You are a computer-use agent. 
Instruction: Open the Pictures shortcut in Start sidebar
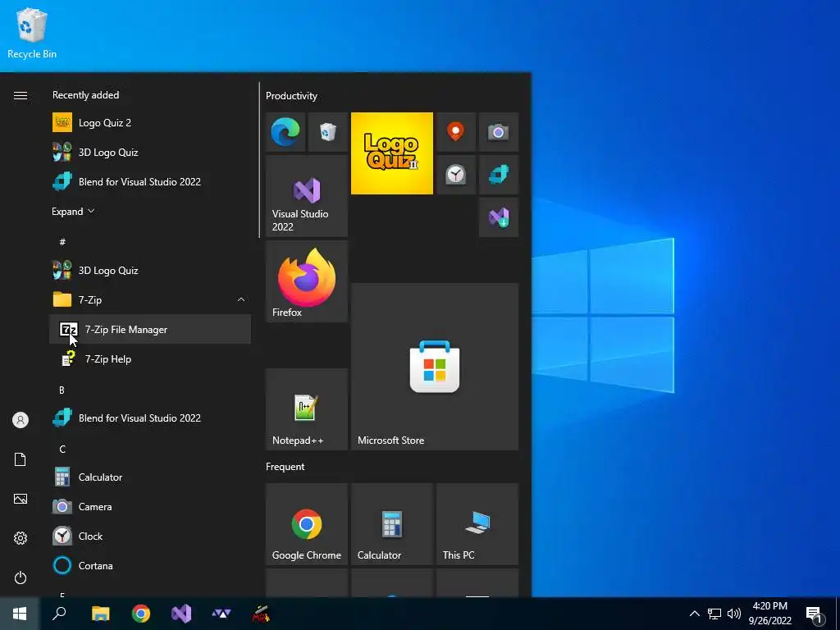(x=21, y=499)
